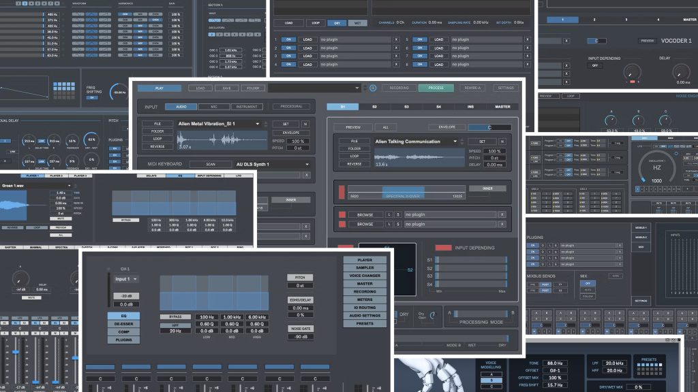
Task: Open the De-Esser module below EQ
Action: [x=125, y=323]
